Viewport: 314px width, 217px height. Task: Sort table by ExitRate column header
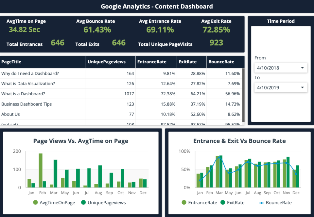(192, 62)
